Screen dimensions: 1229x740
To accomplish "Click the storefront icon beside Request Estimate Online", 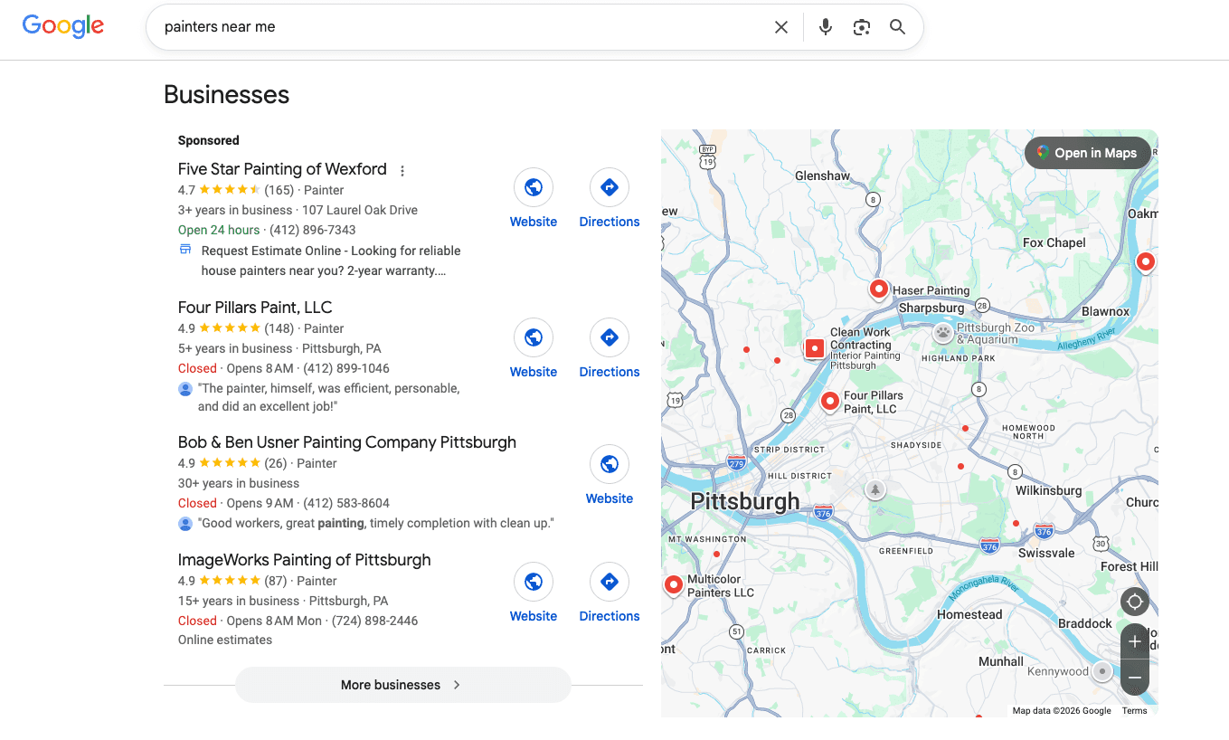I will (185, 251).
